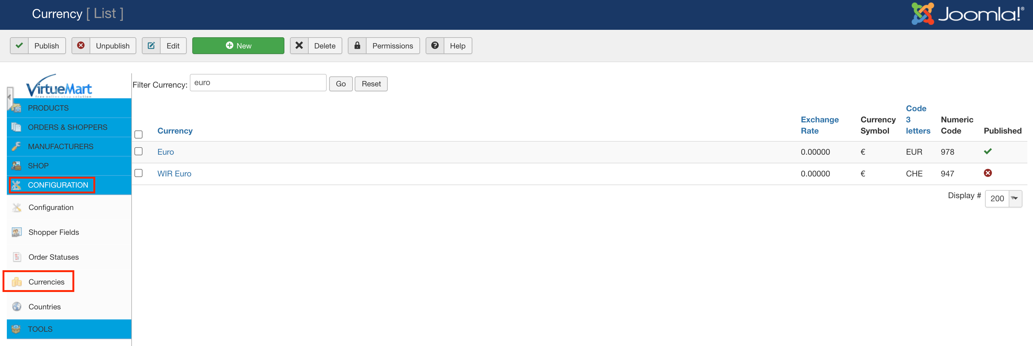The height and width of the screenshot is (346, 1033).
Task: Select the Products section icon
Action: tap(16, 108)
